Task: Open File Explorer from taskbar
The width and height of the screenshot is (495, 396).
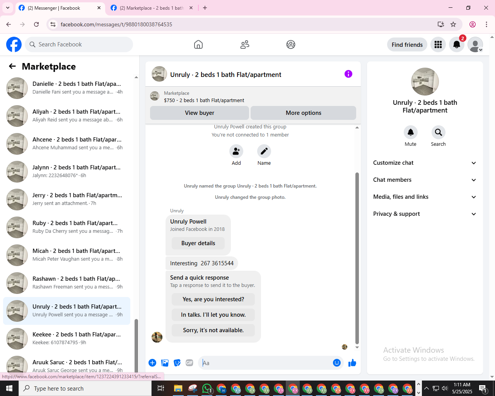Action: pos(178,388)
